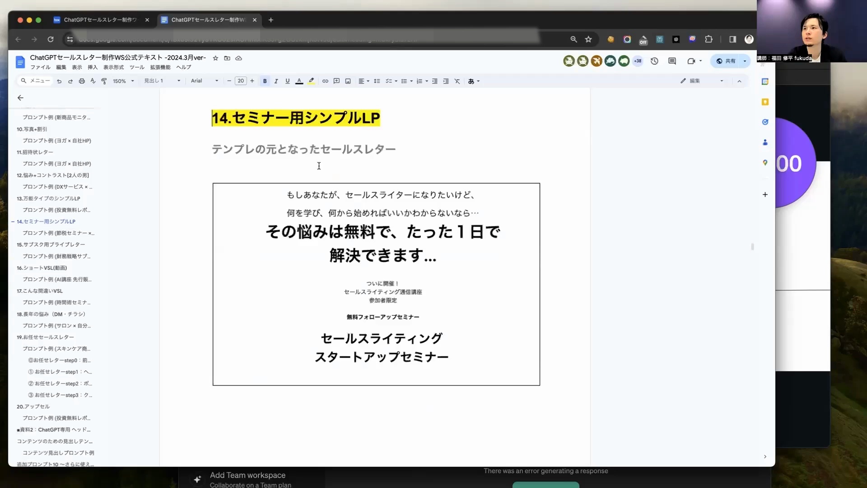Select the text highlight color tool
The image size is (867, 488).
(311, 81)
